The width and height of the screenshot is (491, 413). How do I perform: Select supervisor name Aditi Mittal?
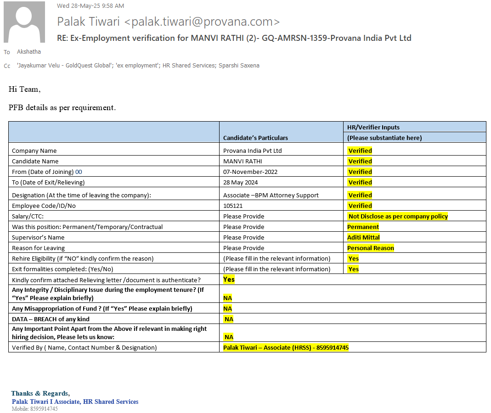363,237
